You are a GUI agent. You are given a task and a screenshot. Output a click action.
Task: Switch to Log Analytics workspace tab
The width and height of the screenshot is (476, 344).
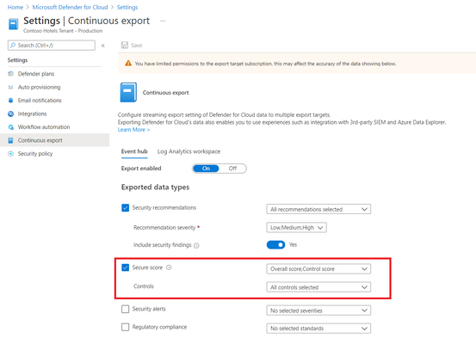click(x=189, y=151)
